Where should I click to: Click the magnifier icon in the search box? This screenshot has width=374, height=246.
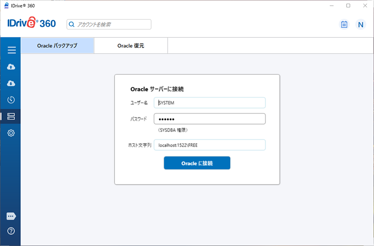pos(72,25)
